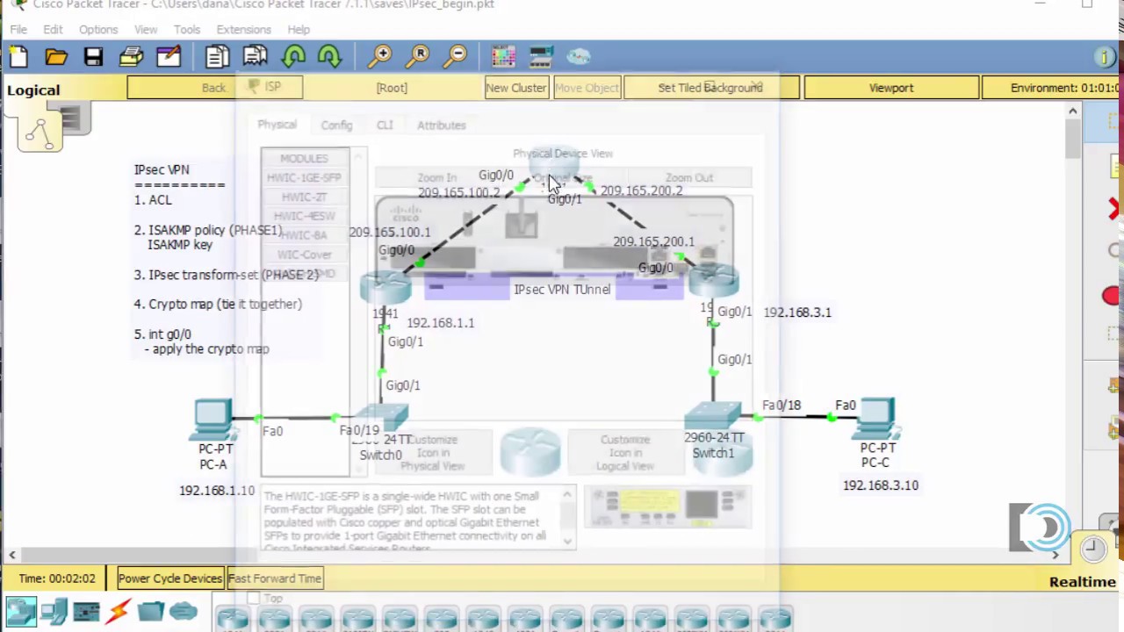Click Set Tiled Background button
This screenshot has width=1124, height=632.
pyautogui.click(x=710, y=88)
